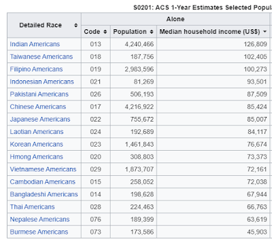Select code cell 076
The width and height of the screenshot is (272, 248).
pos(95,219)
